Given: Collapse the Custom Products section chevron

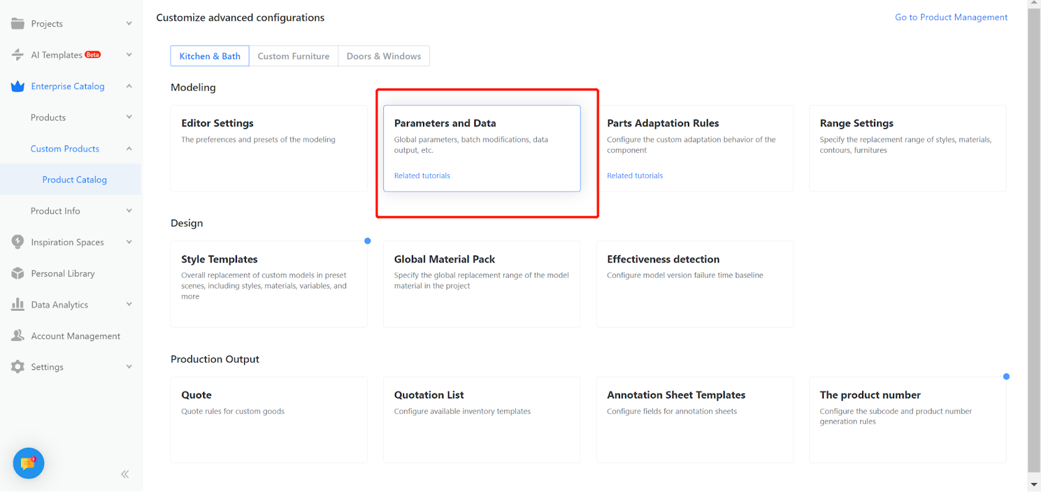Looking at the screenshot, I should pyautogui.click(x=129, y=149).
